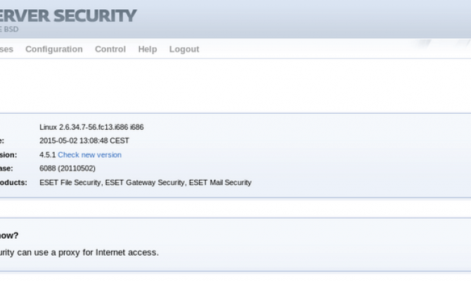Click the ESET Gateway Security product name
This screenshot has width=471, height=281.
[145, 183]
